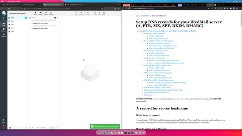The height and width of the screenshot is (136, 242).
Task: Switch to Portainer tab in Firefox
Action: click(x=32, y=5)
